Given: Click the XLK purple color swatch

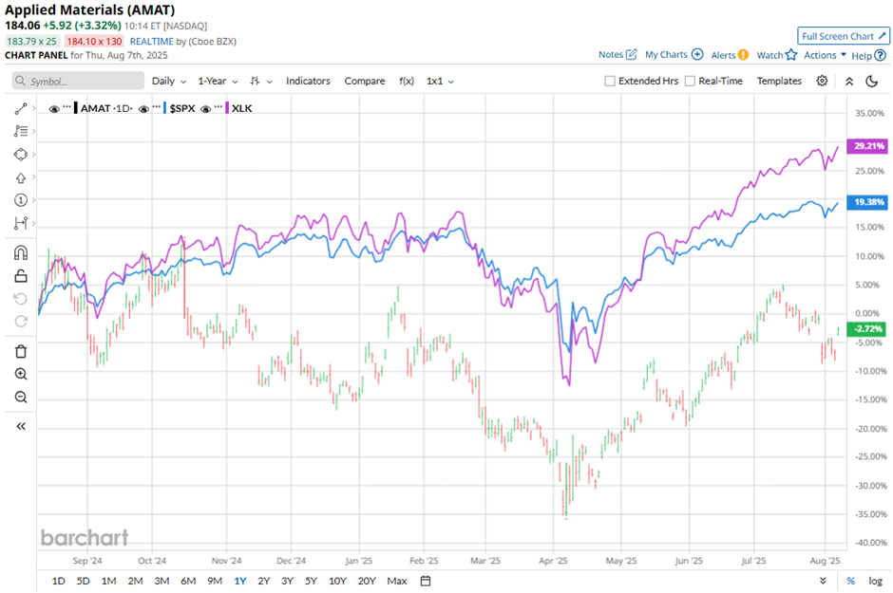Looking at the screenshot, I should coord(227,108).
